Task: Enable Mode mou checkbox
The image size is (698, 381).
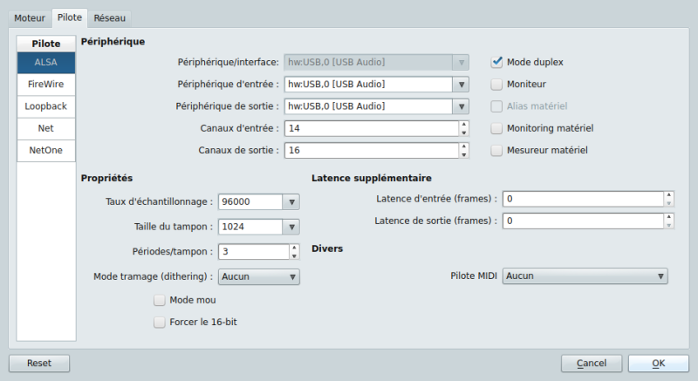Action: pos(160,301)
